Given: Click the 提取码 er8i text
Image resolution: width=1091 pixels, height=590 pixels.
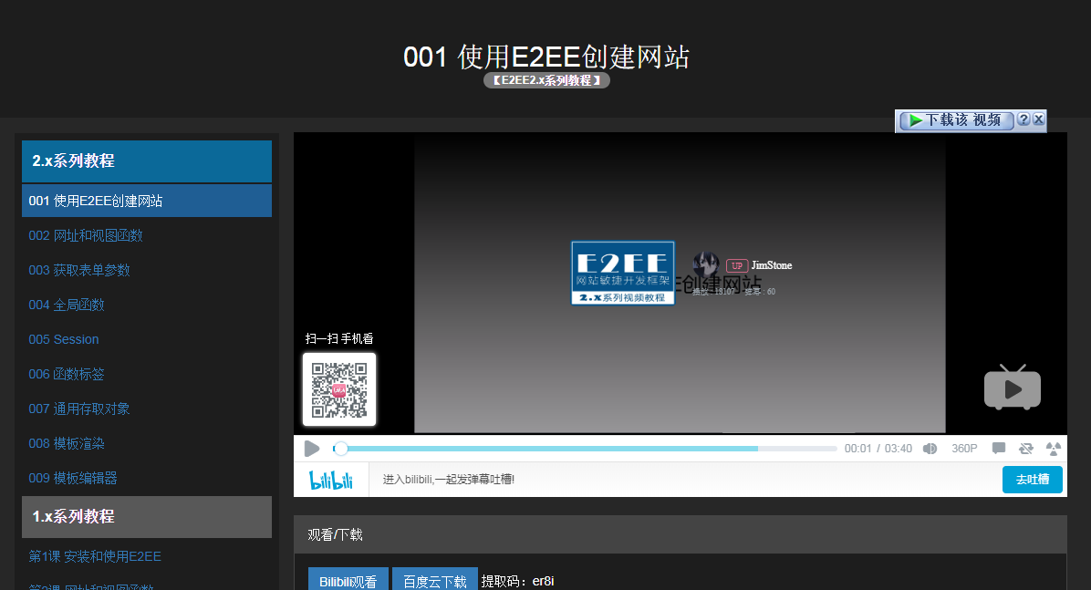Looking at the screenshot, I should (x=517, y=581).
